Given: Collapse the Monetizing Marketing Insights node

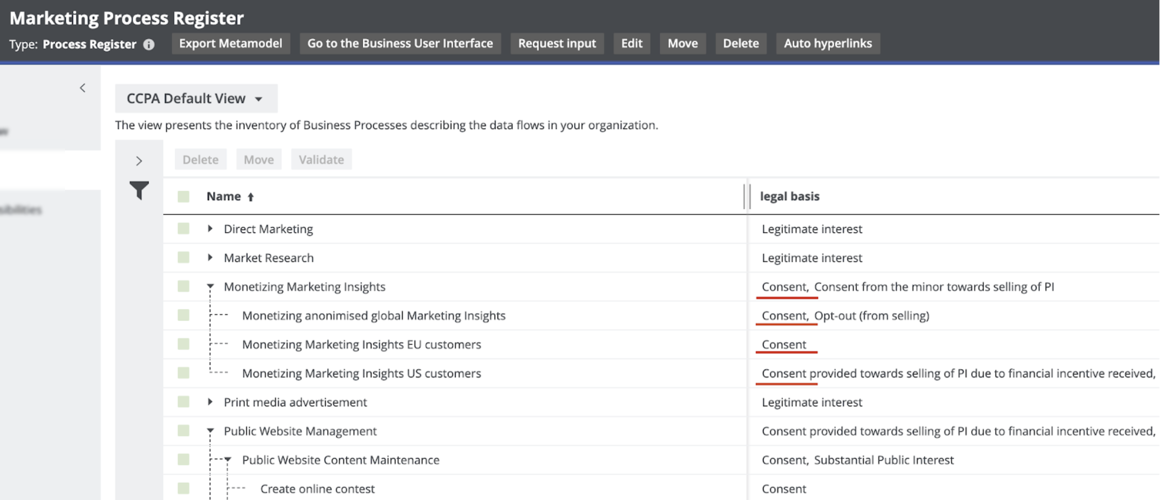Looking at the screenshot, I should [210, 286].
